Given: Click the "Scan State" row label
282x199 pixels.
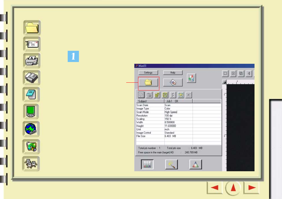Looking at the screenshot, I should click(x=142, y=105).
